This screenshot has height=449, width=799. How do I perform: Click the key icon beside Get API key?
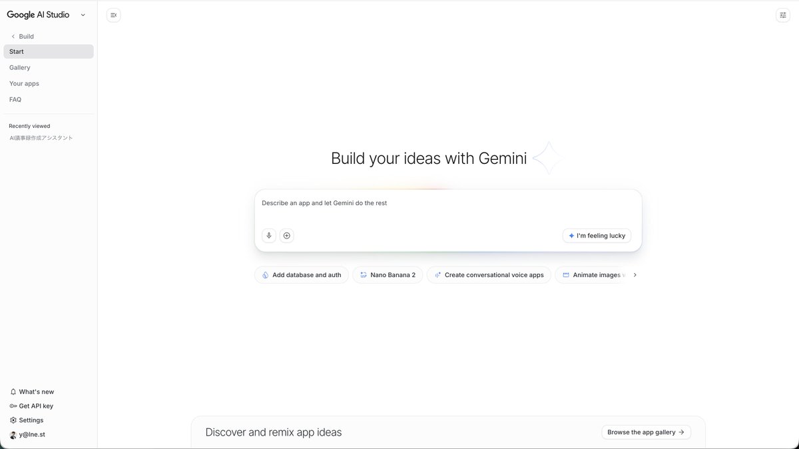13,406
